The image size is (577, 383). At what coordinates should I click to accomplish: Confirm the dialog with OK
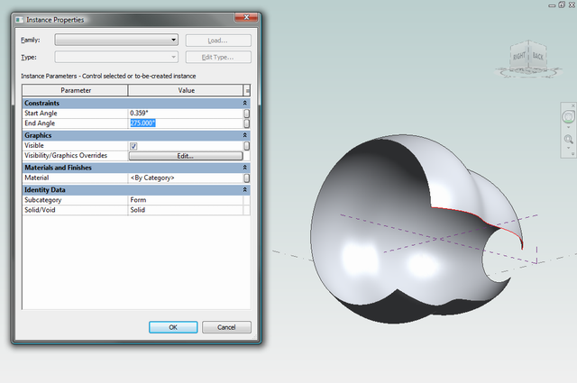coord(173,327)
